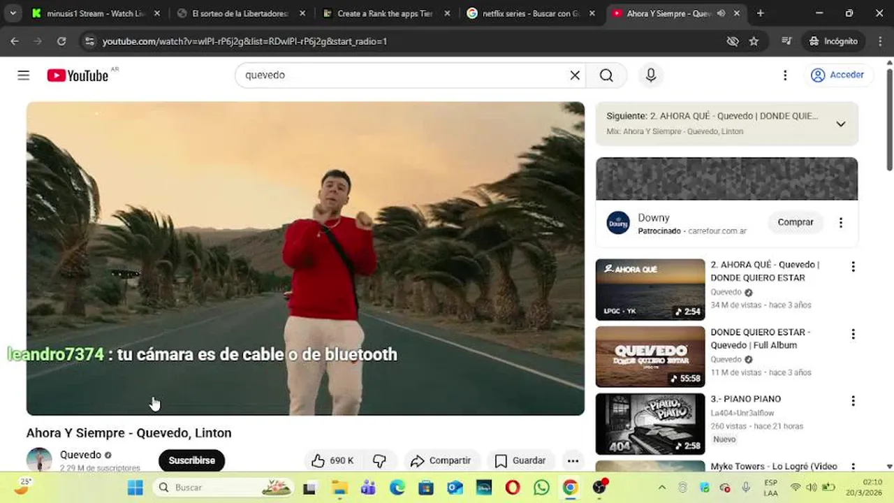Open the Chrome tab search dropdown
The width and height of the screenshot is (894, 503).
(x=13, y=13)
